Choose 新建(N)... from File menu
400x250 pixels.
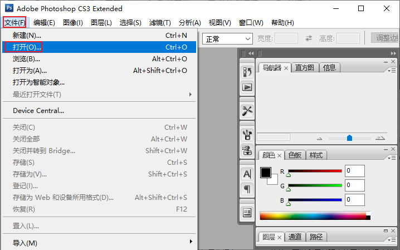click(99, 36)
